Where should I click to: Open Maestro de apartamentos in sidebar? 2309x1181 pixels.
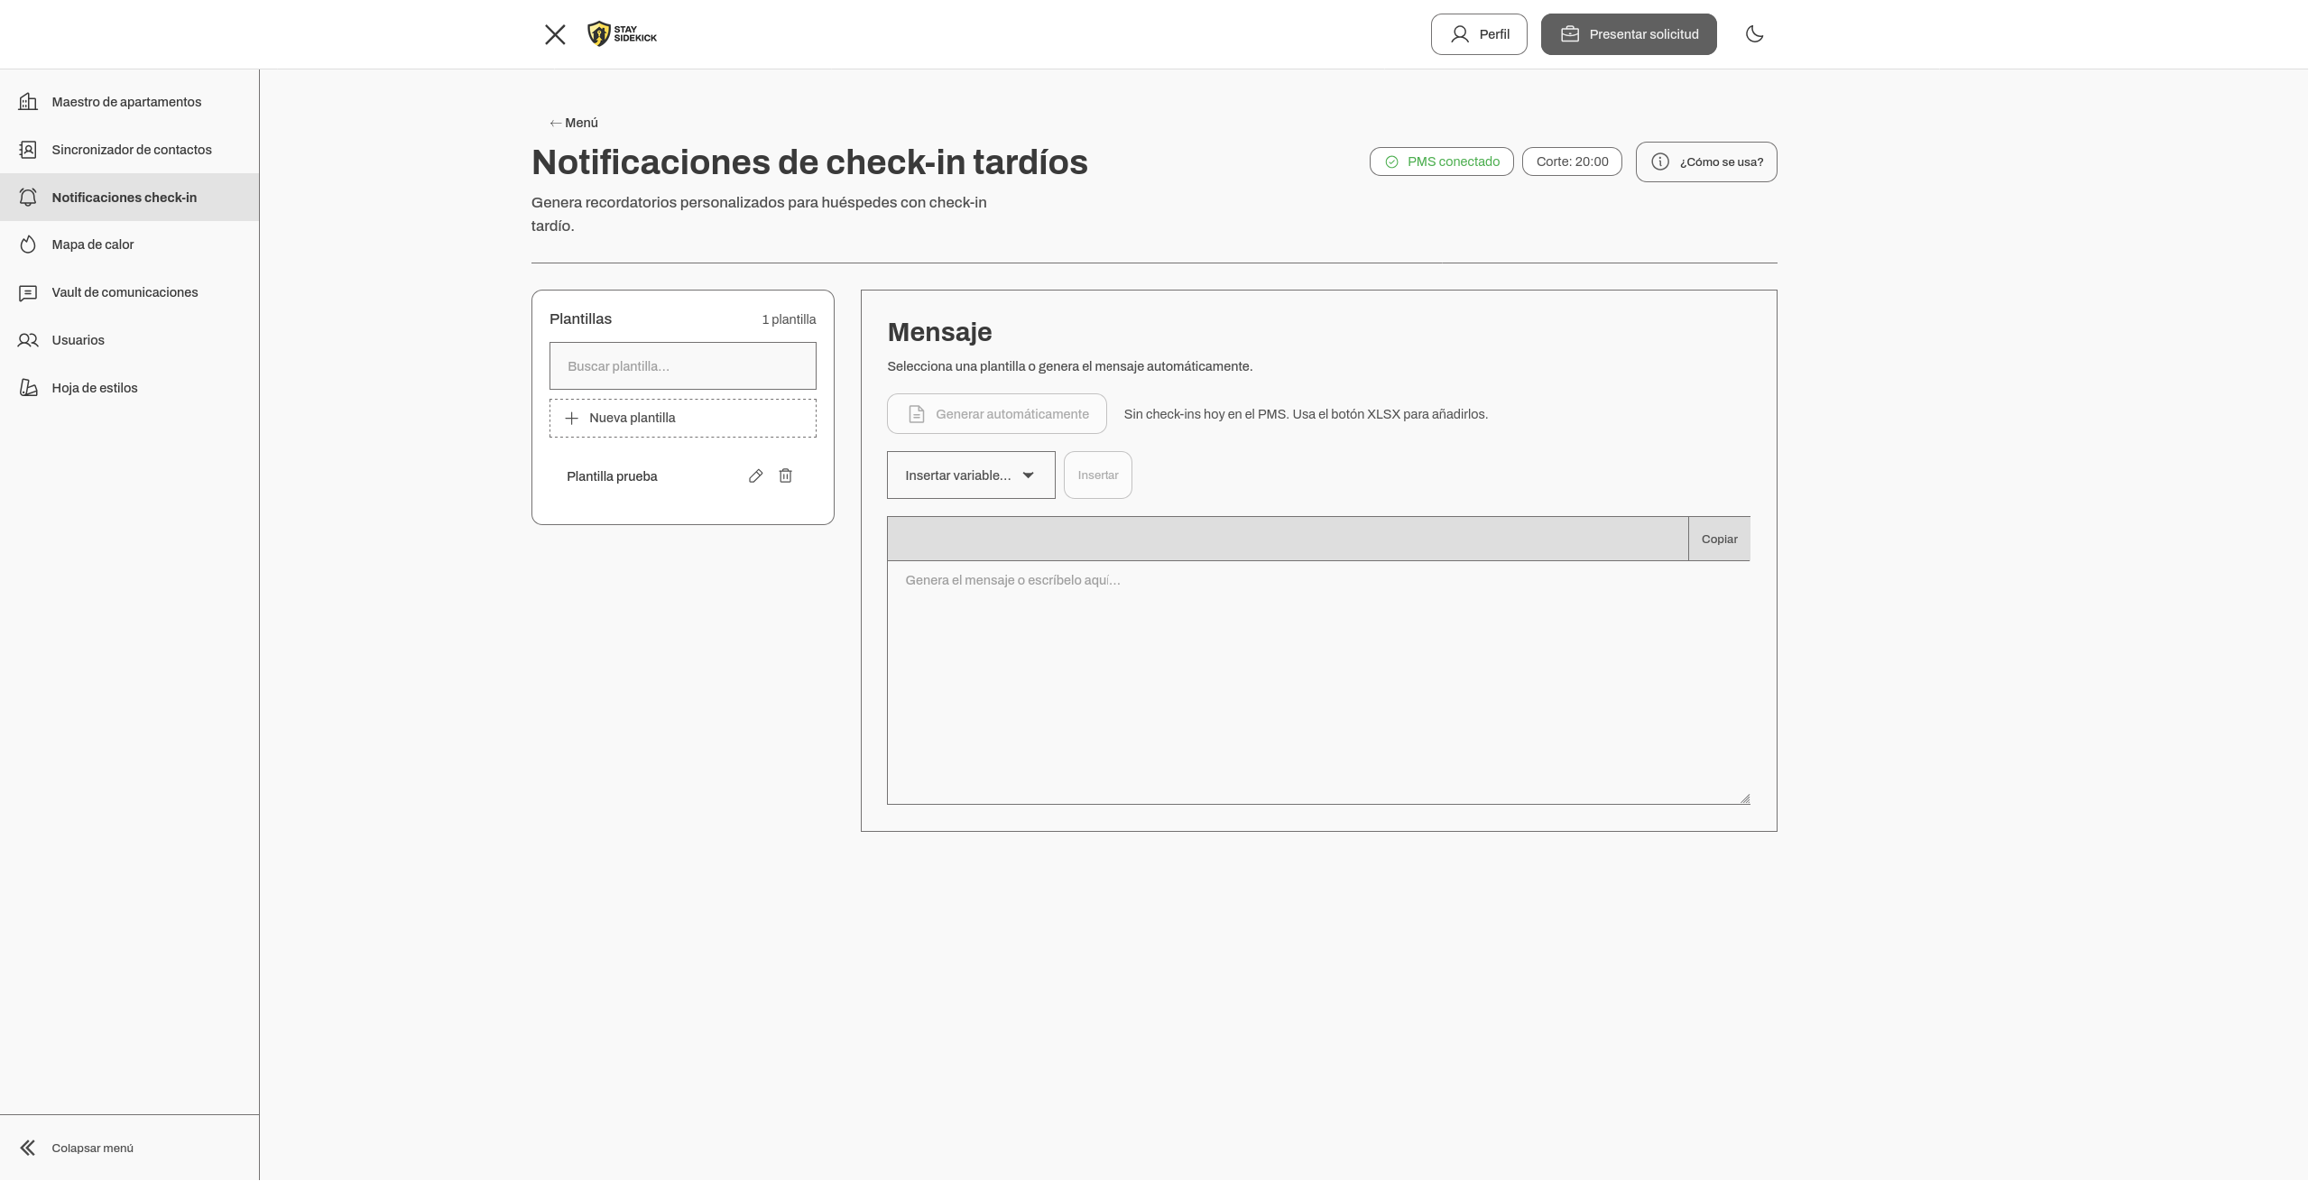pos(129,102)
